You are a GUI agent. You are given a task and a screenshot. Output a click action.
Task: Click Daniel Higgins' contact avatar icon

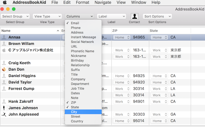coord(4,76)
